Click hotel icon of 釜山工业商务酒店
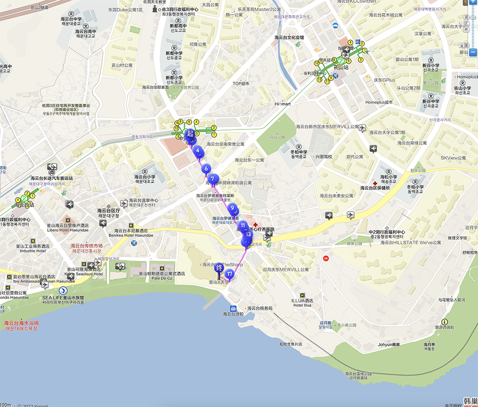 click(33, 241)
